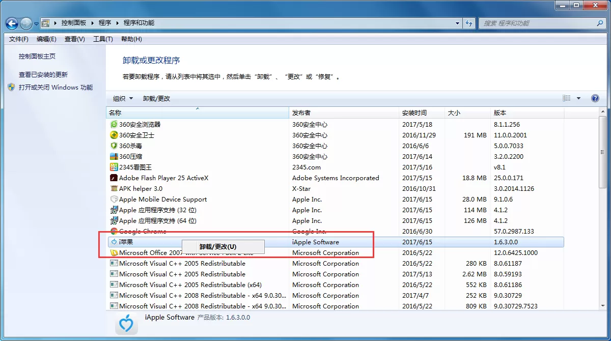Click the Back navigation arrow button
Screen dimensions: 611x341
click(x=12, y=23)
